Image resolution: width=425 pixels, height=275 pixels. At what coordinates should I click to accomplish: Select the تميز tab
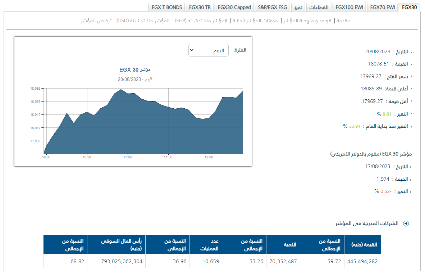click(297, 7)
